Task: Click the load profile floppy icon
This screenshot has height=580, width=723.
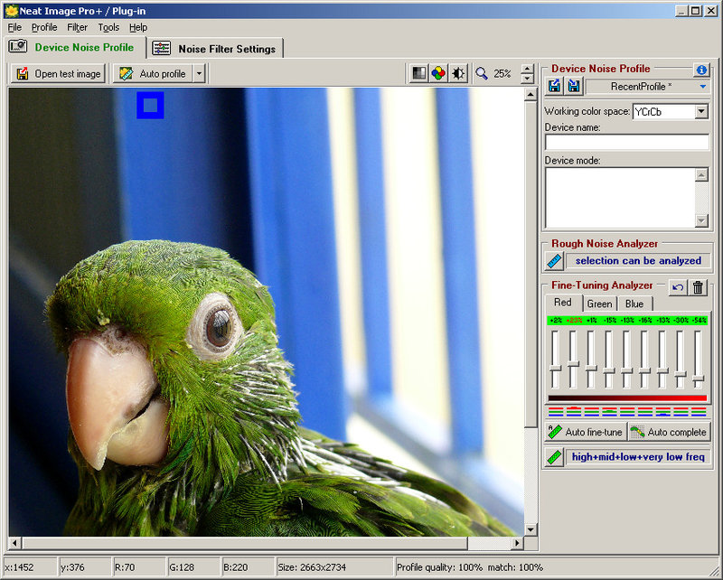Action: pyautogui.click(x=554, y=86)
